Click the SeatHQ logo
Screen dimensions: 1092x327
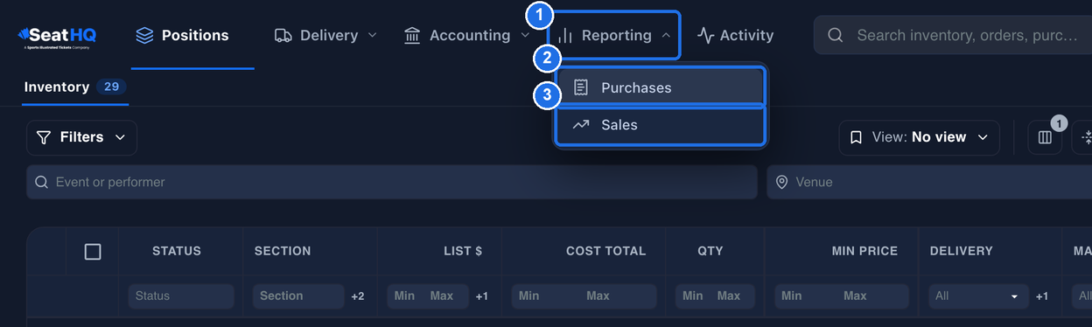pos(57,37)
